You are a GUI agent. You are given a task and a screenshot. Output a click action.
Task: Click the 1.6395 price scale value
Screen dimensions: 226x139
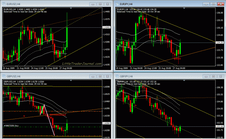107,108
